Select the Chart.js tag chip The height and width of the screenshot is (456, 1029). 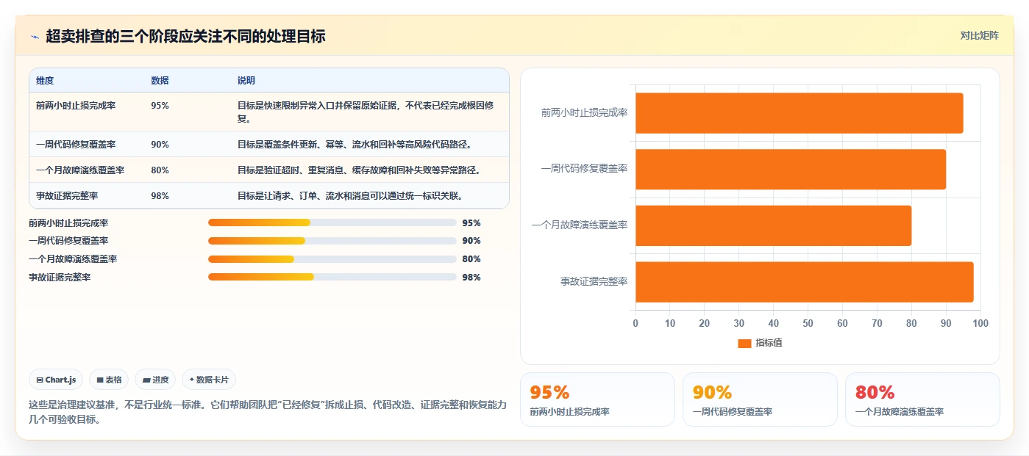coord(57,380)
